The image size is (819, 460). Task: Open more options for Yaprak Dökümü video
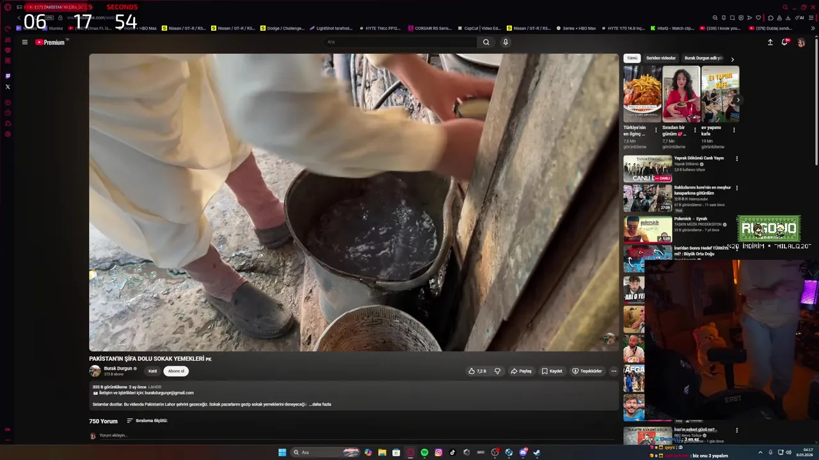point(736,158)
